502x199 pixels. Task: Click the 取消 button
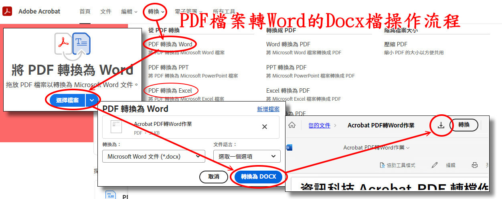point(214,177)
